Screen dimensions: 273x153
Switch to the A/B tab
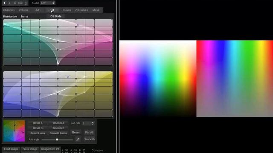(38, 10)
